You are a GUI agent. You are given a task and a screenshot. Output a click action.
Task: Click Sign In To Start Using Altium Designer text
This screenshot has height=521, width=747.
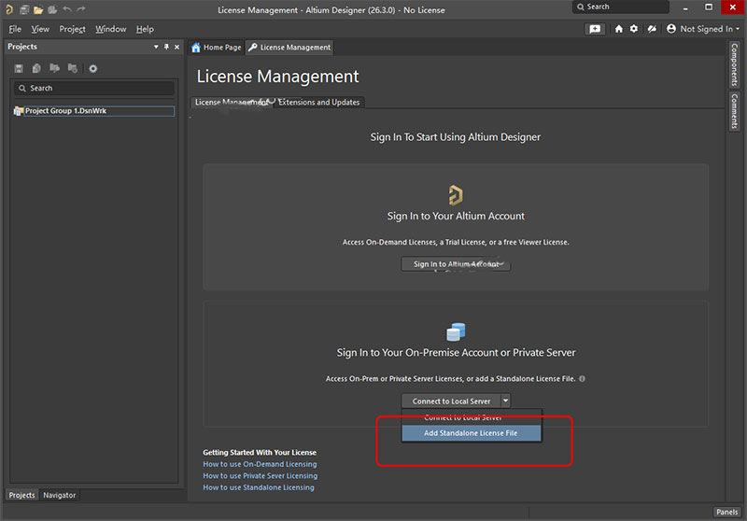(456, 137)
